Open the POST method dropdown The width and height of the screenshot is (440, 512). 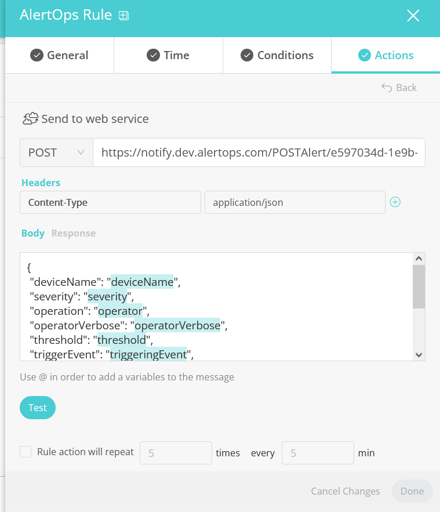(56, 152)
